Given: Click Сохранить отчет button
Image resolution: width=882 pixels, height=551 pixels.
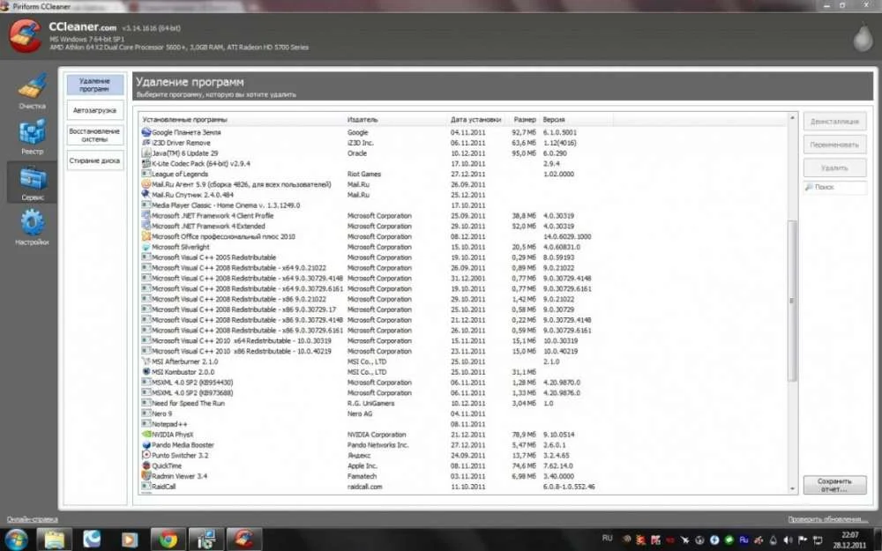Looking at the screenshot, I should (x=834, y=485).
